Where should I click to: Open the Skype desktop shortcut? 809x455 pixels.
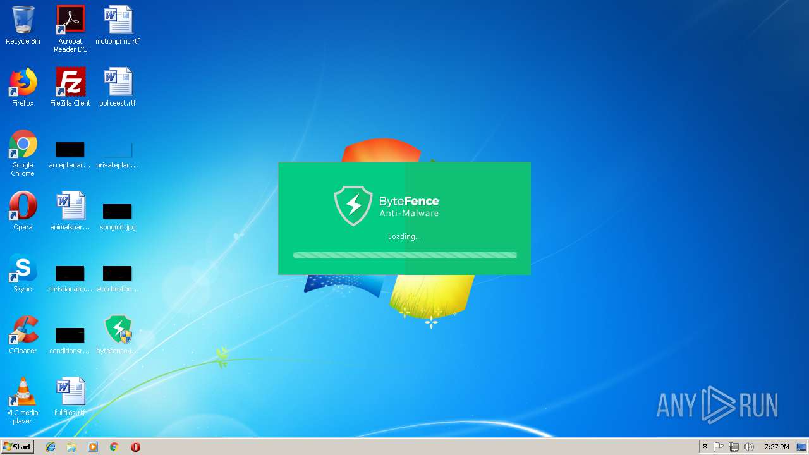point(23,273)
